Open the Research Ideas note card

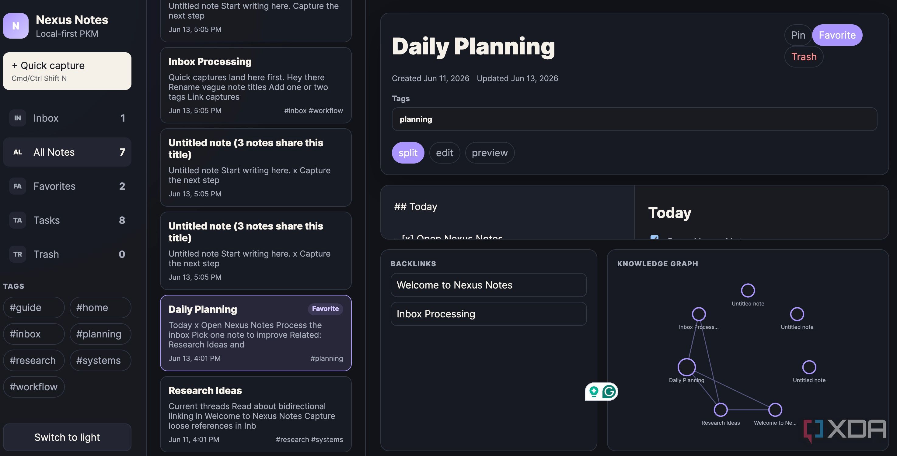256,414
